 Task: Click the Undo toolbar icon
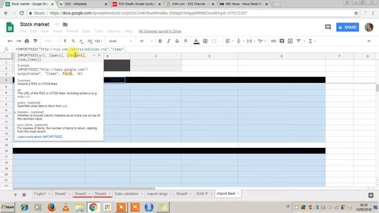(x=10, y=41)
